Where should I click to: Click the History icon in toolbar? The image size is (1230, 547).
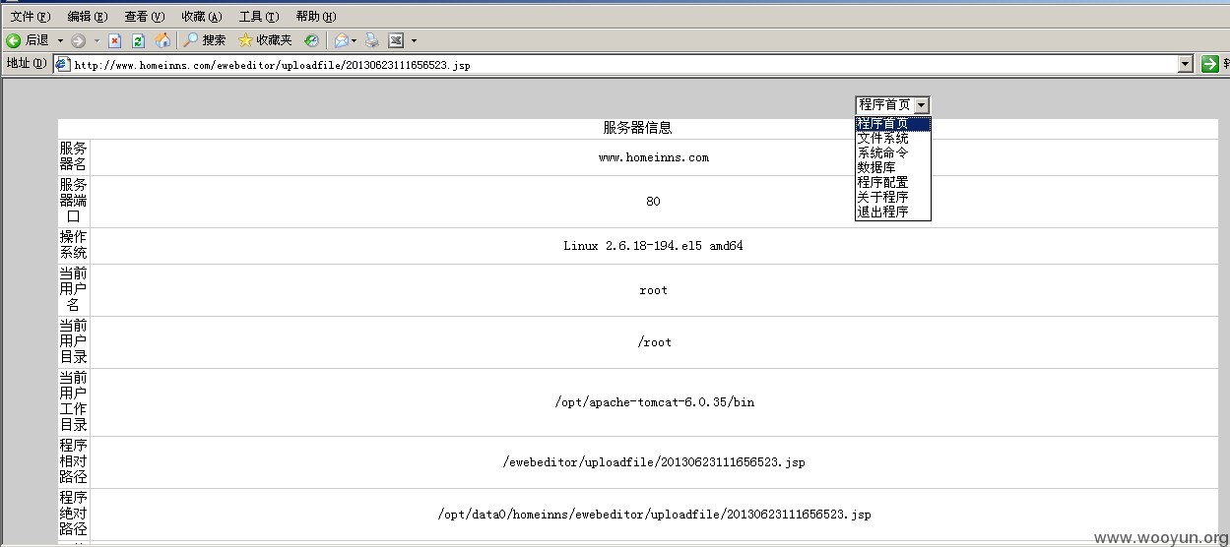[311, 40]
